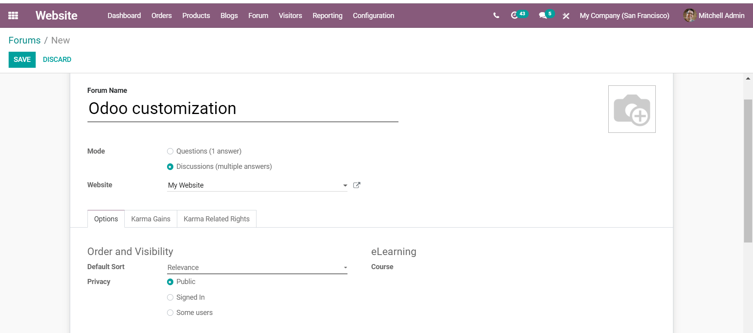Open Mitchell Admin user menu
753x333 pixels.
713,16
